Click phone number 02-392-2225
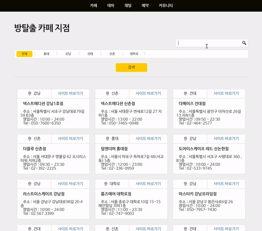The height and width of the screenshot is (231, 262). pos(44,168)
